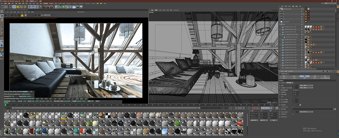
Task: Open the white balance 日光 dropdown
Action: tap(306, 112)
